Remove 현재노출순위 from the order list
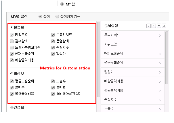The width and height of the screenshot is (174, 123). [160, 54]
